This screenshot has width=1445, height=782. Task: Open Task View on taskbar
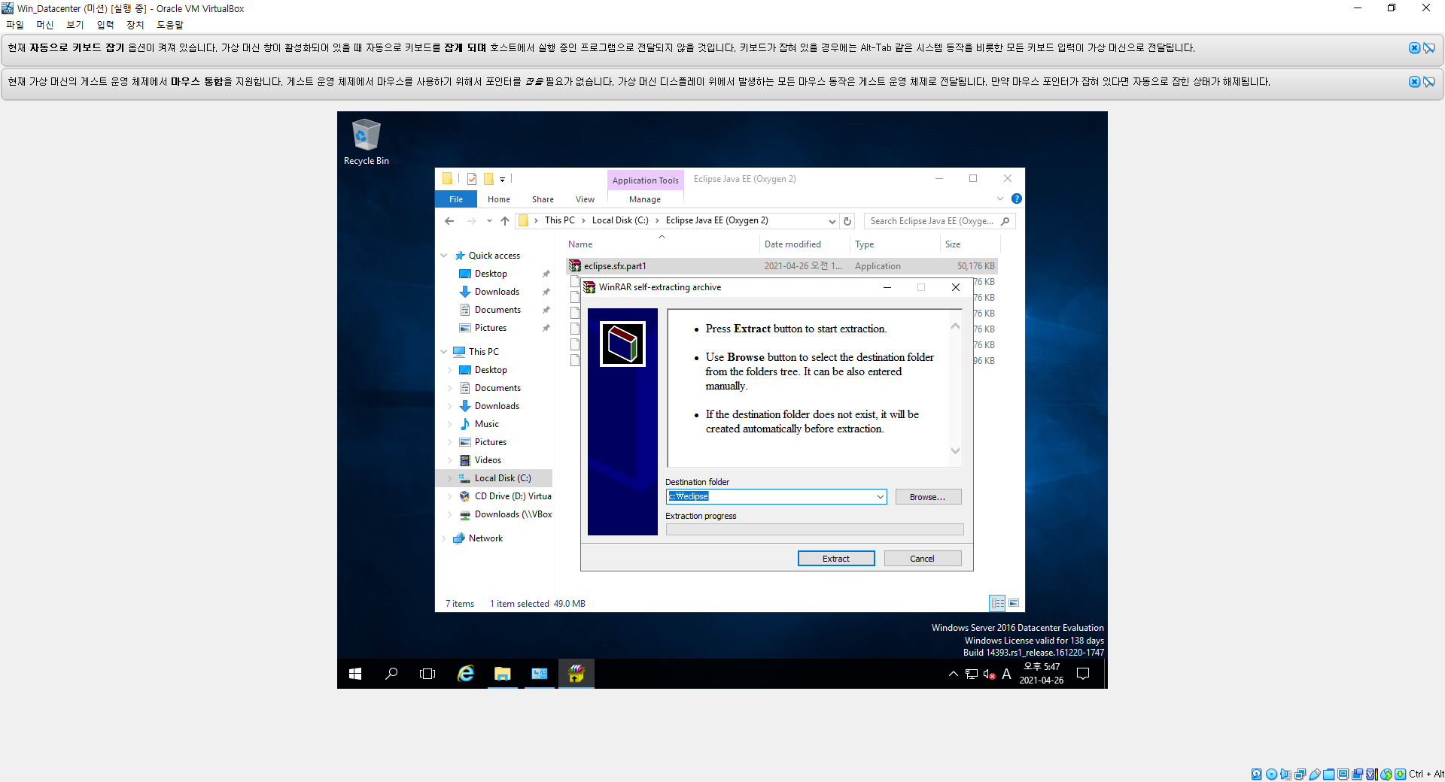(427, 674)
